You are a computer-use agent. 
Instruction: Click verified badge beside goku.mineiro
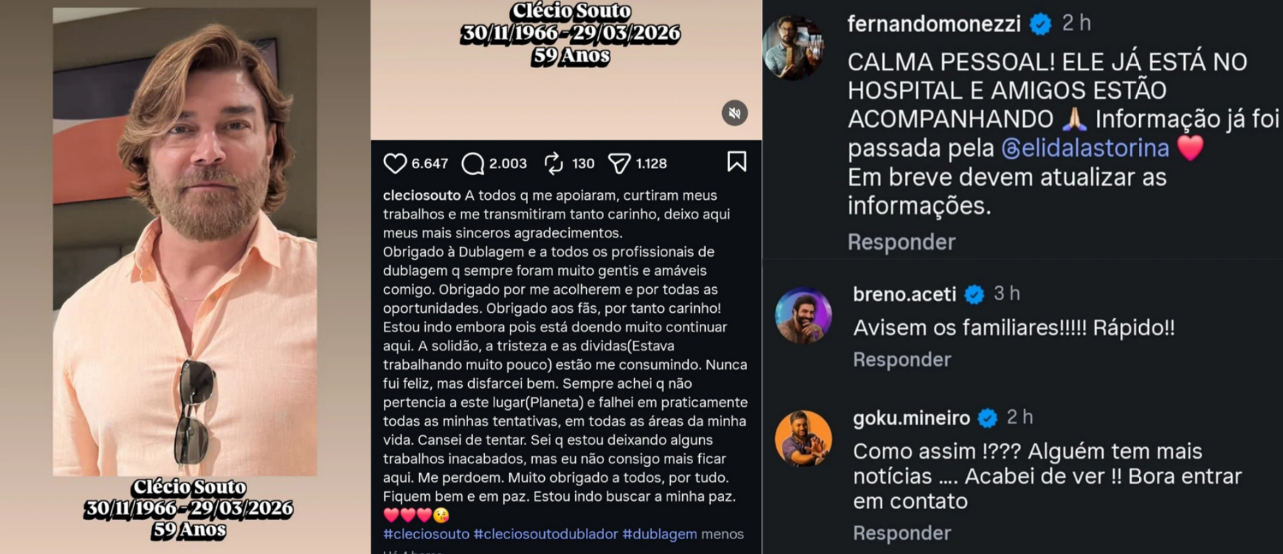[987, 418]
